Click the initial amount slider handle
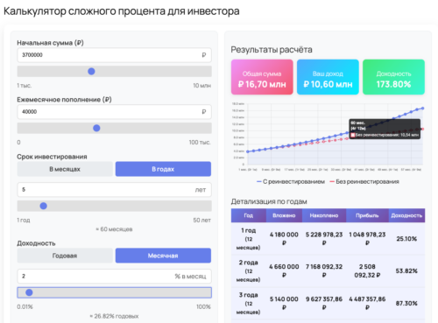The width and height of the screenshot is (438, 323). coord(91,71)
